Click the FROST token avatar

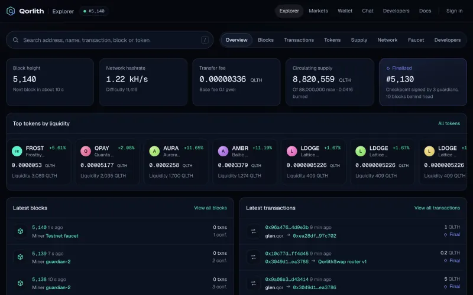click(17, 151)
